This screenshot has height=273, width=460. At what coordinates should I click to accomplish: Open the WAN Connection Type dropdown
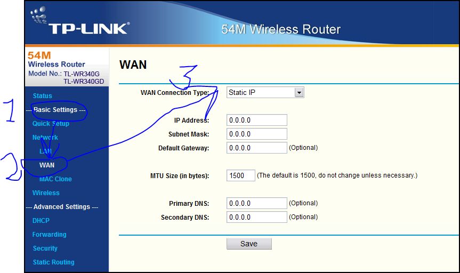click(x=265, y=92)
